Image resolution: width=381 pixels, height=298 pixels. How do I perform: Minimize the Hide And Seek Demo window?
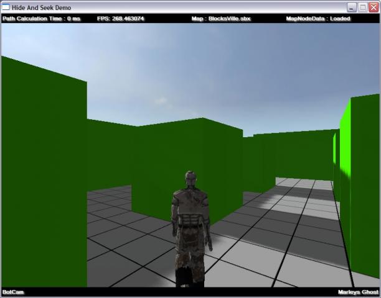[x=351, y=7]
